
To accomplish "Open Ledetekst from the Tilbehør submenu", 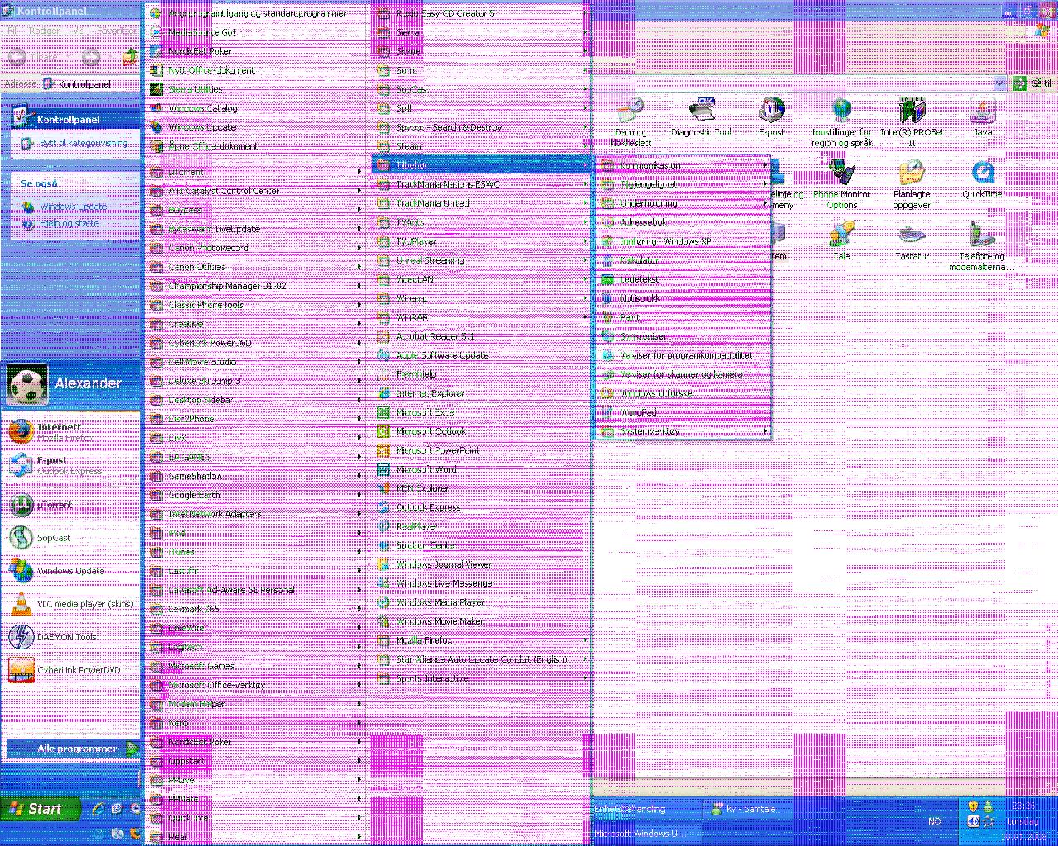I will pyautogui.click(x=683, y=279).
